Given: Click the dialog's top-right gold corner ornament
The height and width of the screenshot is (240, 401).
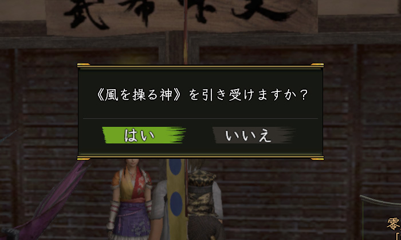Looking at the screenshot, I should coord(317,65).
